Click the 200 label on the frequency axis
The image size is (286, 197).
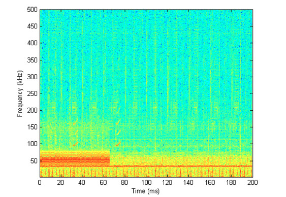point(32,110)
